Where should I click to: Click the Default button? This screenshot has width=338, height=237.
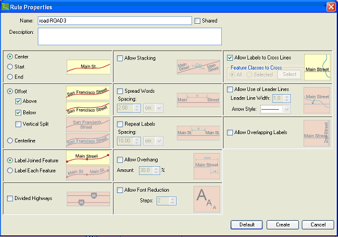247,224
